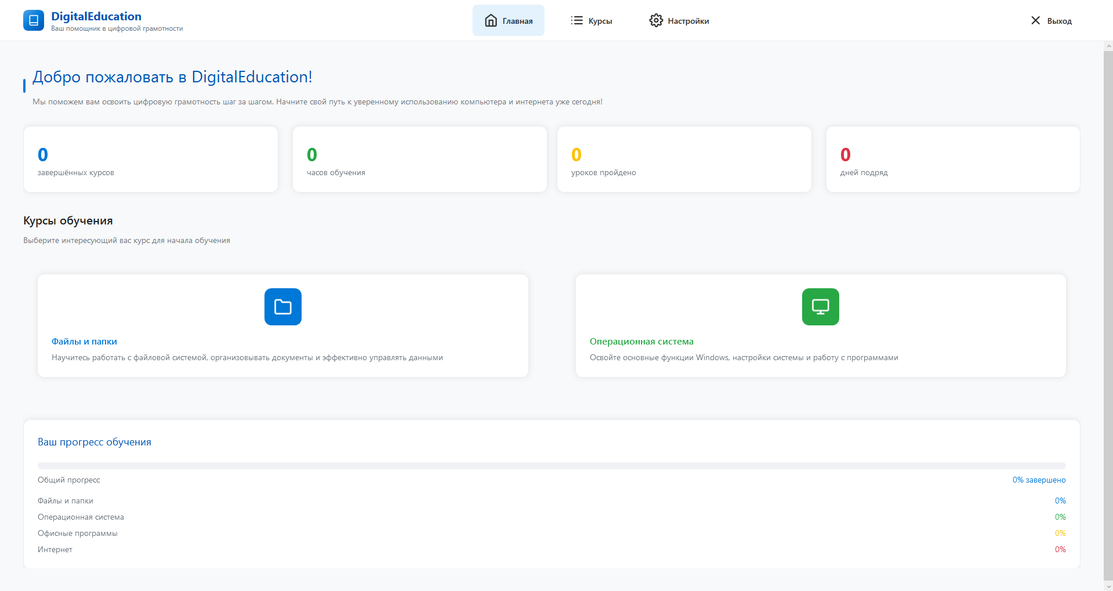Image resolution: width=1113 pixels, height=591 pixels.
Task: Click the gear icon for Настройки
Action: [x=656, y=21]
